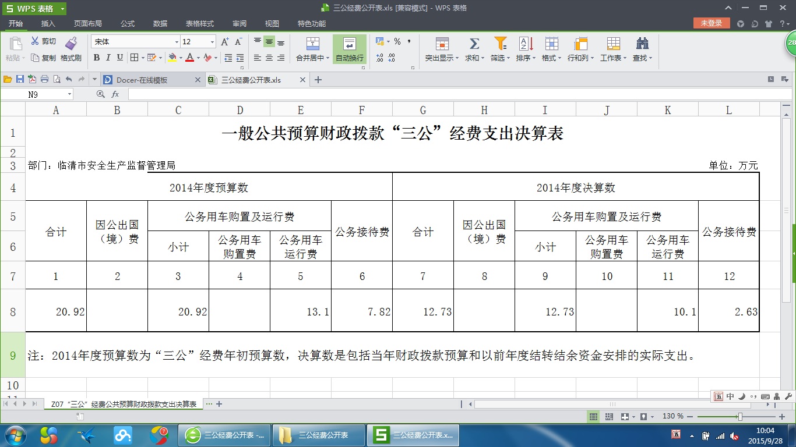Click the Filter (筛选) funnel icon
Image resolution: width=796 pixels, height=447 pixels.
(x=500, y=44)
